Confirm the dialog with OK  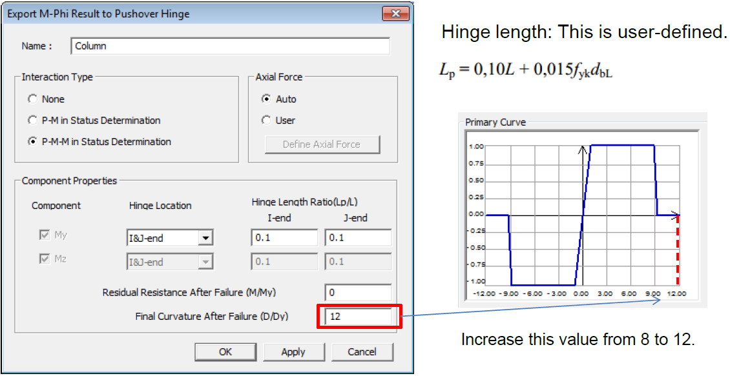click(225, 352)
